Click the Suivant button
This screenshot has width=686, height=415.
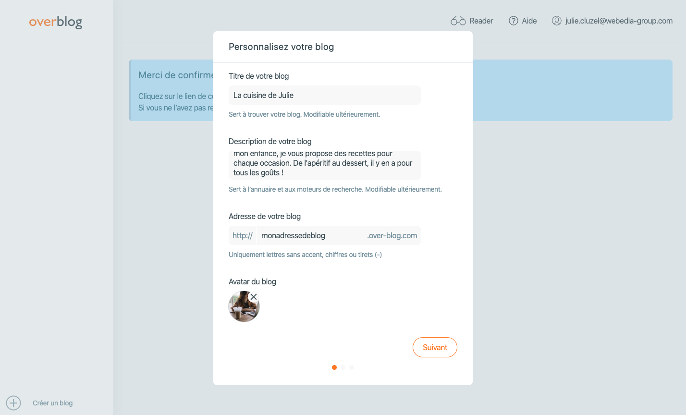435,347
